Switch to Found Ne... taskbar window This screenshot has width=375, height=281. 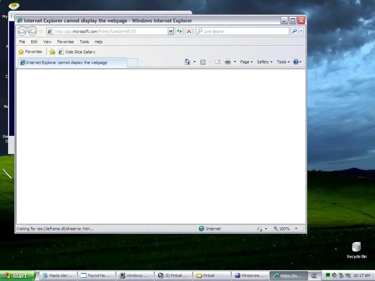click(x=96, y=276)
